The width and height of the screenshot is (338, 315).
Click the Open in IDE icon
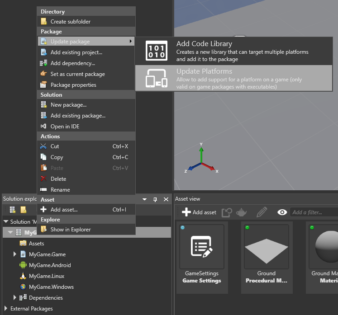tap(43, 127)
